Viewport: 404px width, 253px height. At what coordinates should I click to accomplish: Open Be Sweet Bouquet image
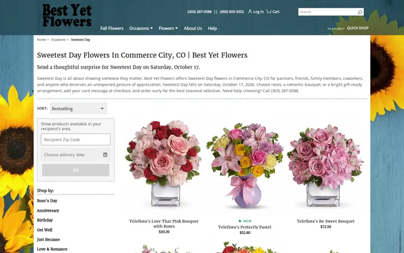(x=325, y=165)
